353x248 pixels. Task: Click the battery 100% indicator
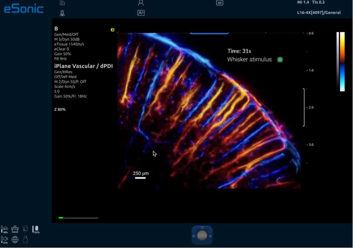click(x=36, y=229)
